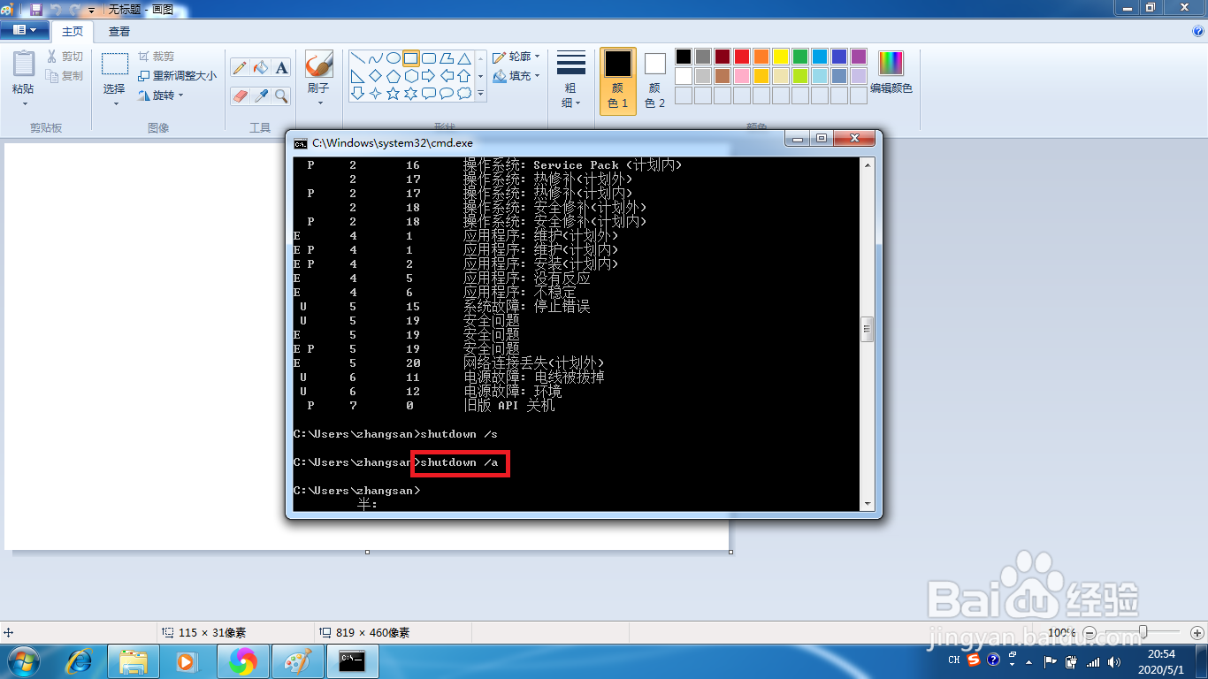Pick the purple color swatch
The image size is (1208, 679).
859,57
